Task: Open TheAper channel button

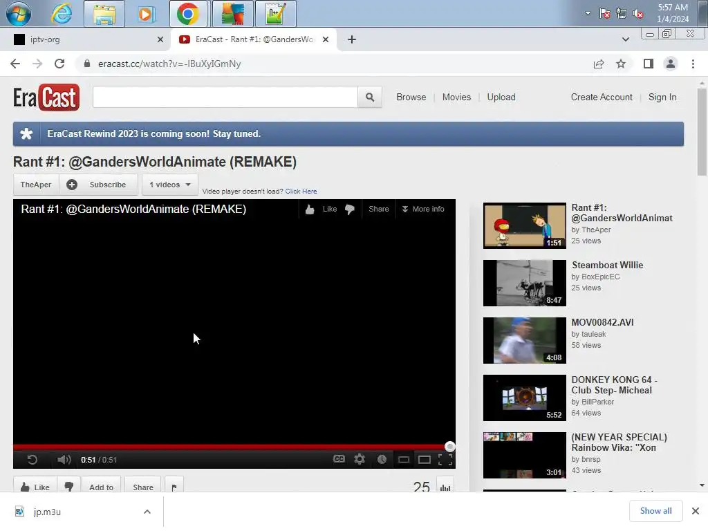Action: pyautogui.click(x=36, y=185)
